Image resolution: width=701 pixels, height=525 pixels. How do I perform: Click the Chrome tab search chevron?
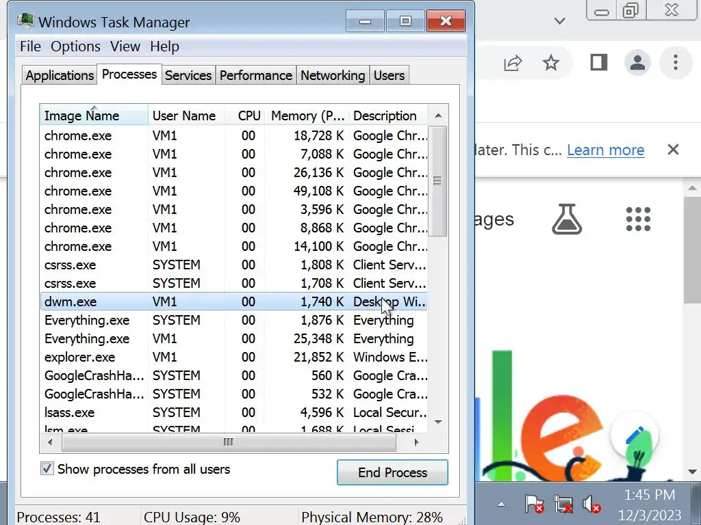point(559,21)
